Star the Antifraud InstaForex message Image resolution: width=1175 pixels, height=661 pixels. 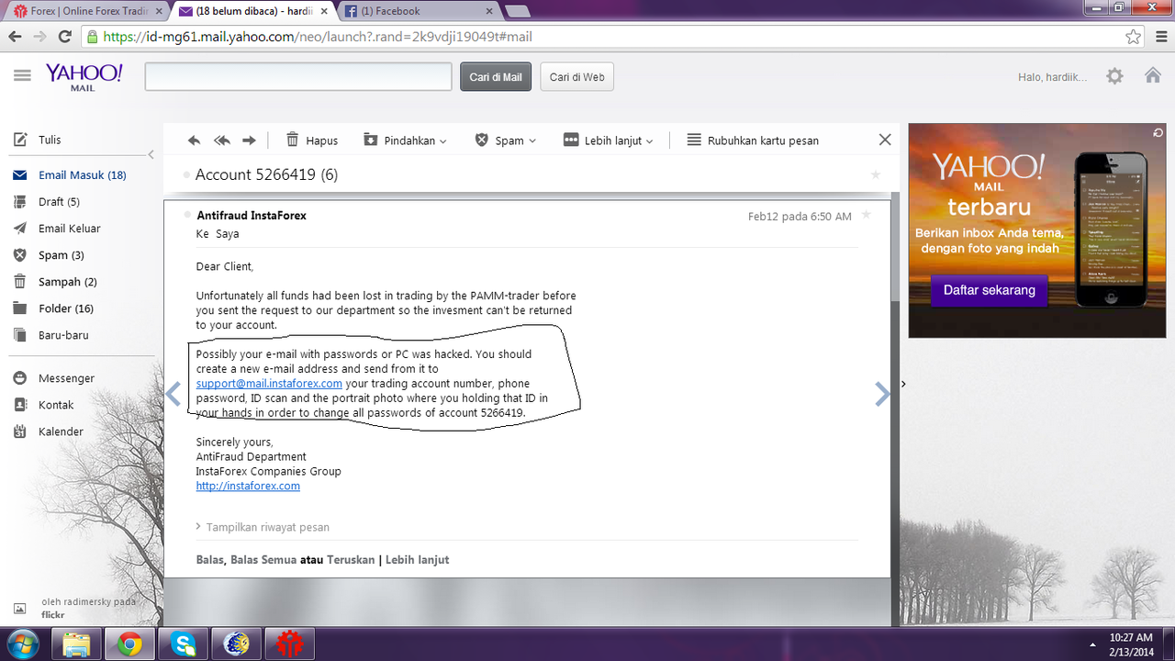coord(866,215)
